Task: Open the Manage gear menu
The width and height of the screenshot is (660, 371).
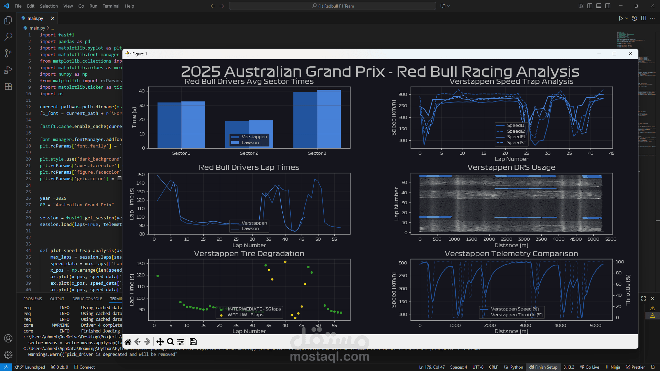Action: [8, 354]
